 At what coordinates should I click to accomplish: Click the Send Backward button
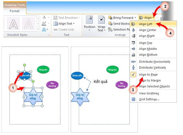[121, 24]
